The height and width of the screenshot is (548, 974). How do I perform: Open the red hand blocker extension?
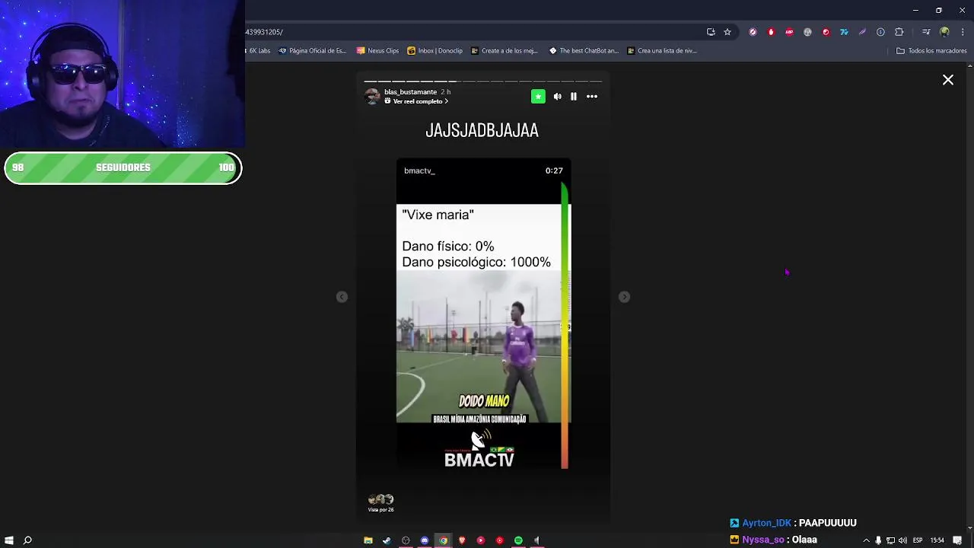(771, 32)
